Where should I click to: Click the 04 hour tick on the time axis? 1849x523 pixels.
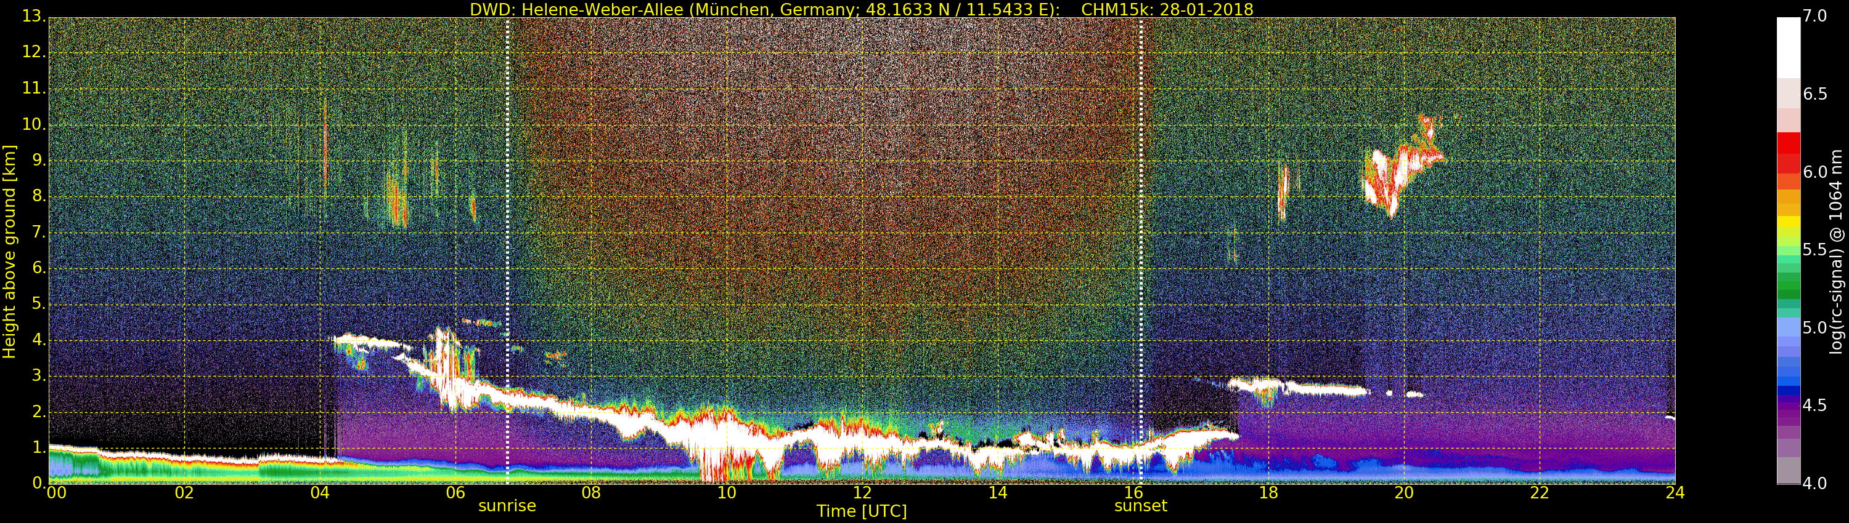coord(320,493)
